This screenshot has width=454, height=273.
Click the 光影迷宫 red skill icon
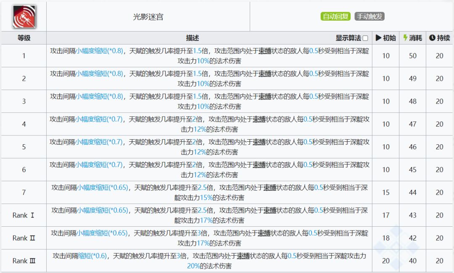click(24, 16)
